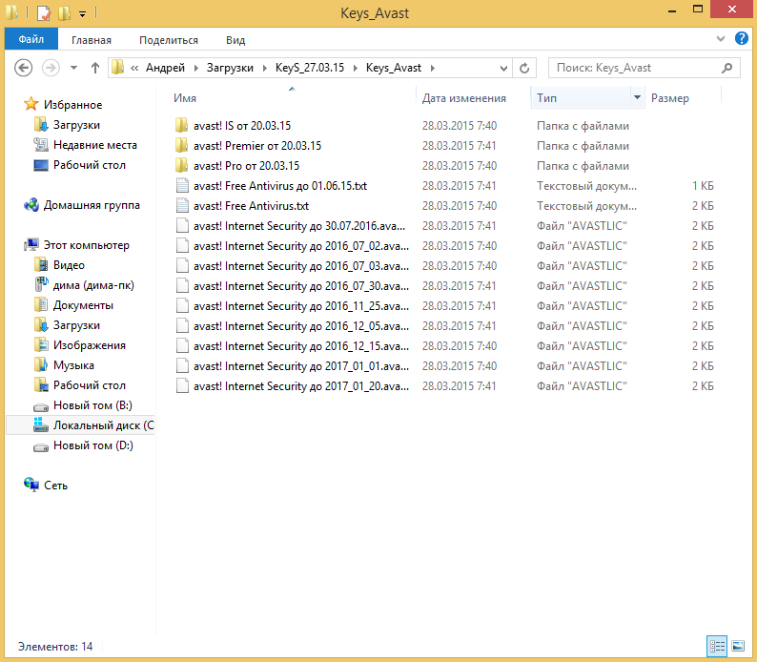Expand the hidden breadcrumb path chevrons
The image size is (757, 662).
tap(134, 68)
